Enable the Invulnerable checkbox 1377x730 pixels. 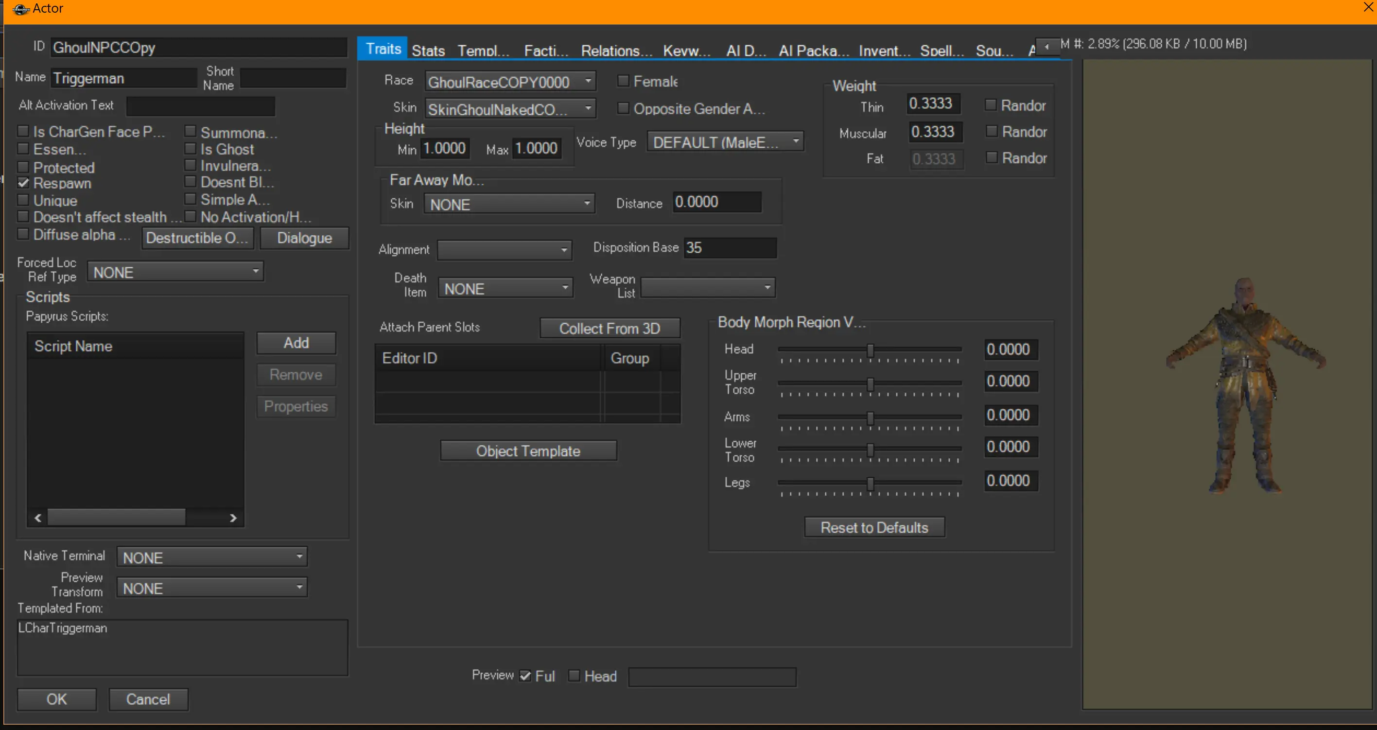click(x=191, y=165)
